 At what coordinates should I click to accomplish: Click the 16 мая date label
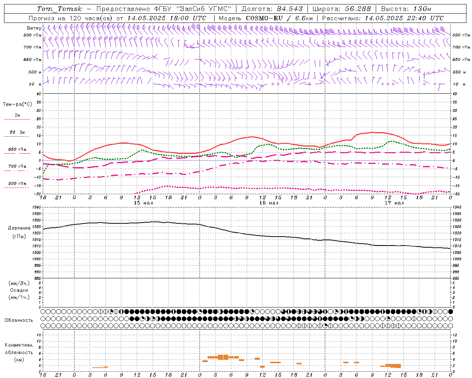point(269,203)
